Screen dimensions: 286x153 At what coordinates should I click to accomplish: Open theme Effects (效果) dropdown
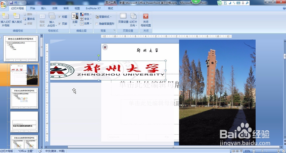(86, 23)
